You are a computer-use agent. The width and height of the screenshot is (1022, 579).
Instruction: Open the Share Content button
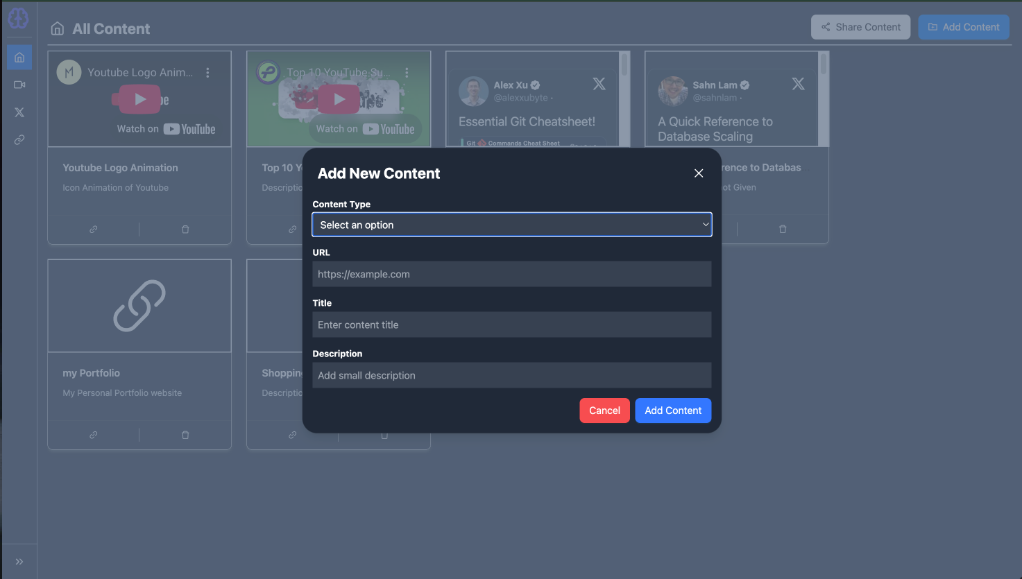(x=860, y=27)
